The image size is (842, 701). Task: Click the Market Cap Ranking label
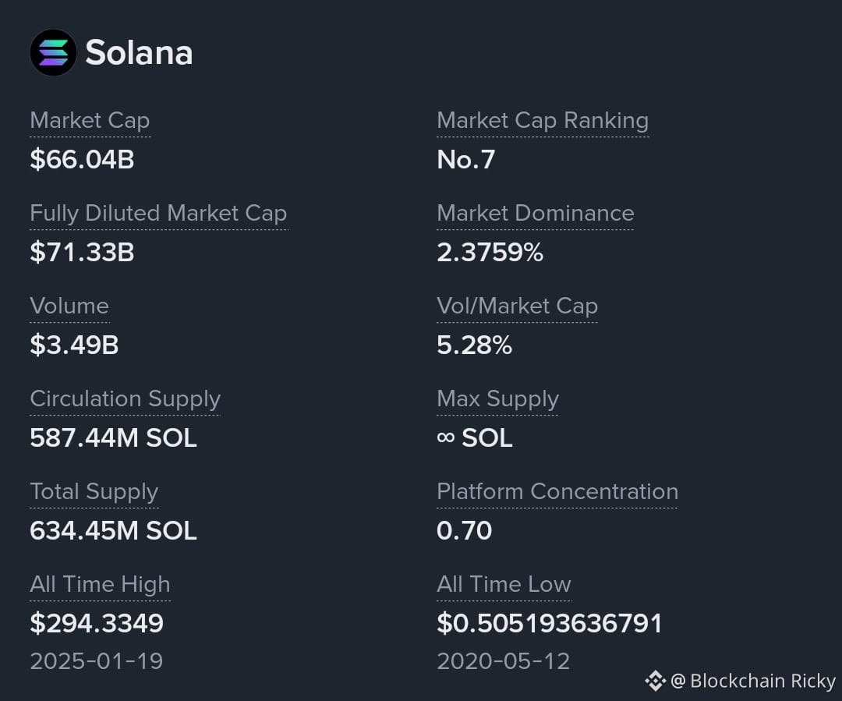(x=543, y=120)
